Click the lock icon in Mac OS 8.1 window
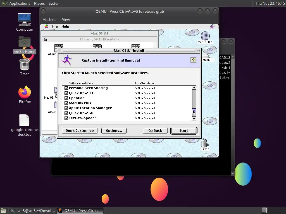286x214 pixels. click(x=46, y=39)
